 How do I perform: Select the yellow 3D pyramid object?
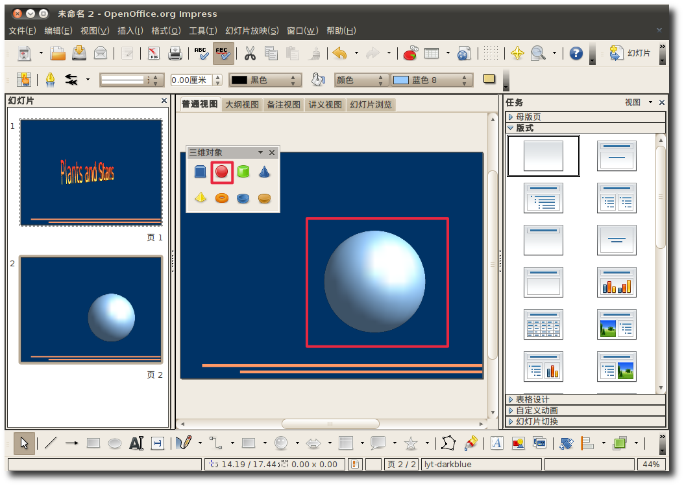click(201, 198)
